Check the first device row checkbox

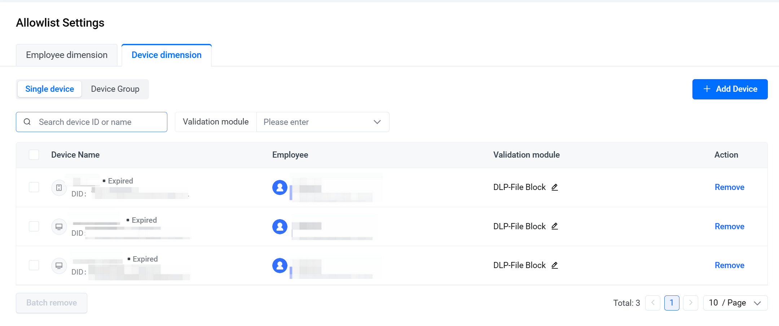[34, 187]
